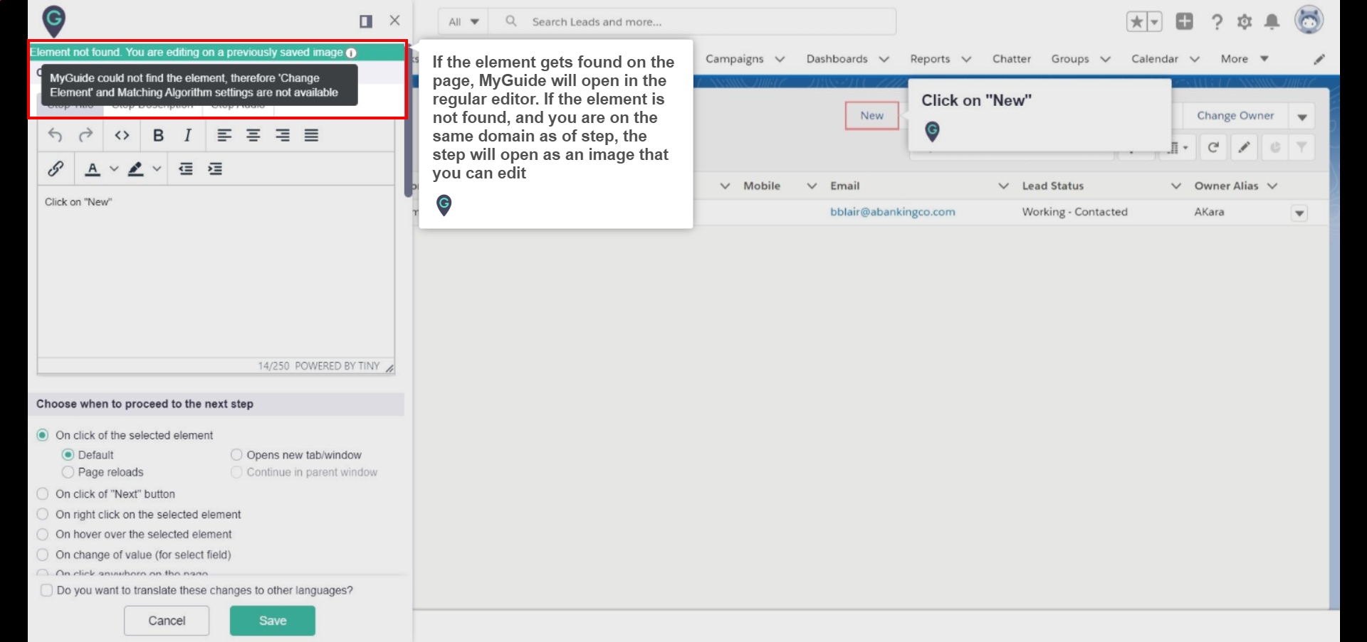The image size is (1367, 642).
Task: Open the Campaigns tab
Action: click(x=735, y=59)
